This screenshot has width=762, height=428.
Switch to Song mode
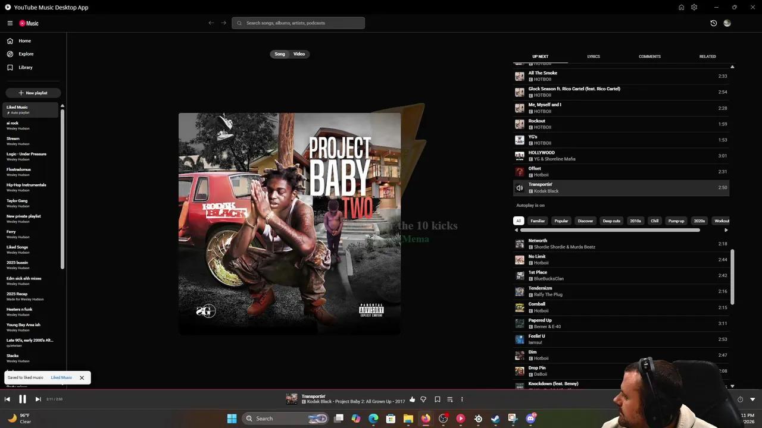[280, 54]
